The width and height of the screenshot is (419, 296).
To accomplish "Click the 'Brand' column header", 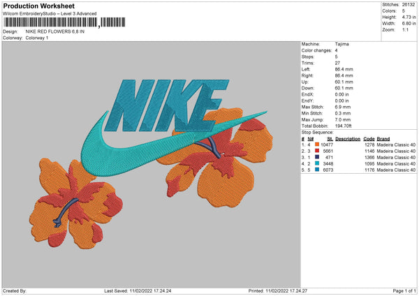I will pyautogui.click(x=383, y=139).
